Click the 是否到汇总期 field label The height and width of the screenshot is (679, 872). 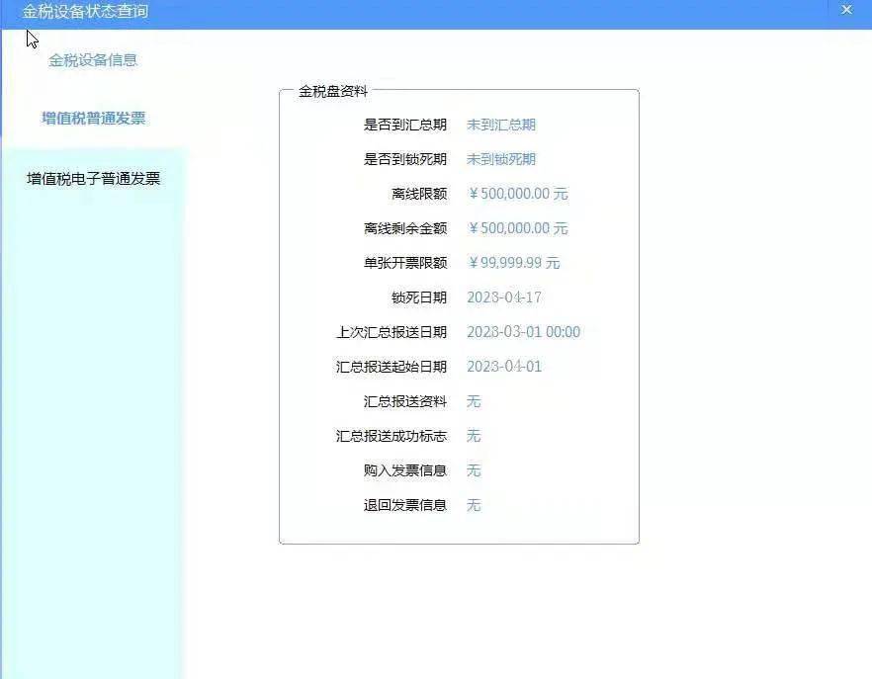click(x=408, y=125)
